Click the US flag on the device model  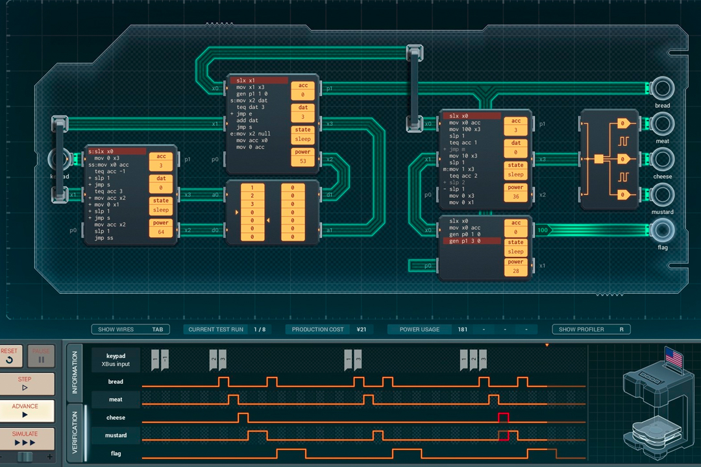pyautogui.click(x=673, y=359)
